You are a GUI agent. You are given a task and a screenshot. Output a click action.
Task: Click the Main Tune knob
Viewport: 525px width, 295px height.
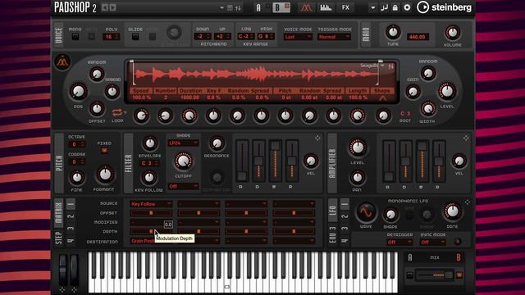[x=393, y=33]
